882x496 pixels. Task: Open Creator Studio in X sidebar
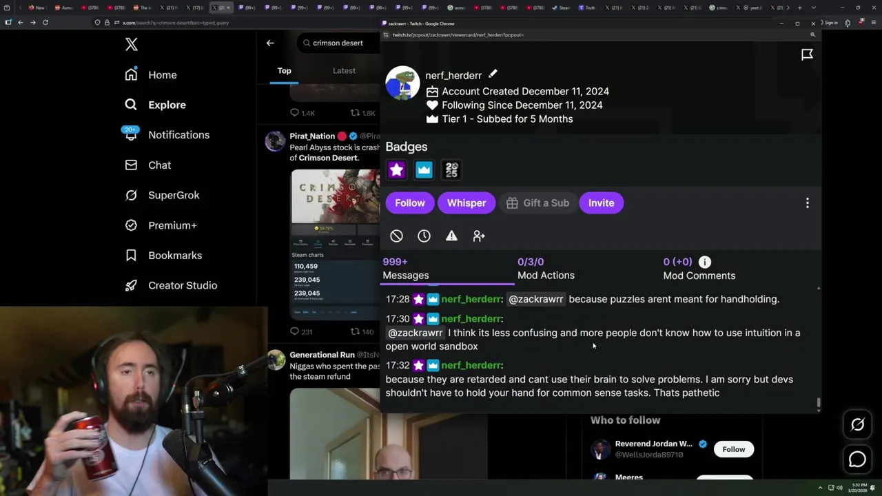183,285
